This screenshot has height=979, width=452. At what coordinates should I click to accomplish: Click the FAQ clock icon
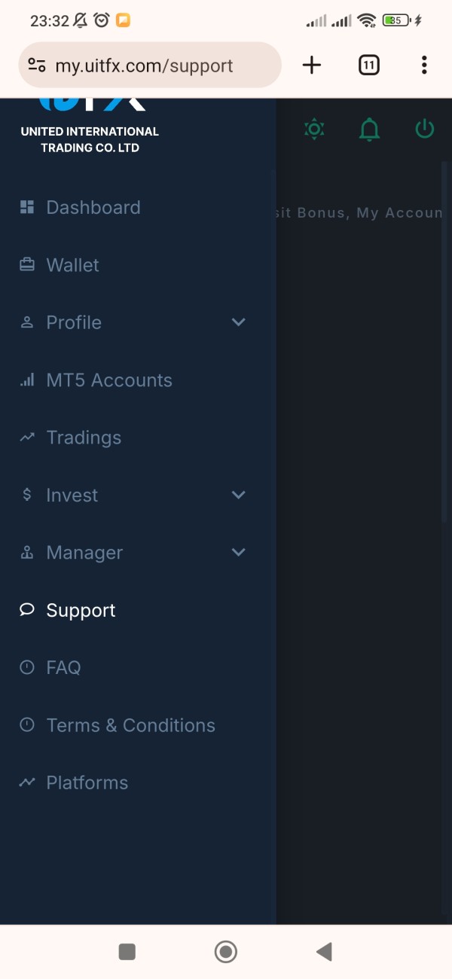pyautogui.click(x=27, y=667)
